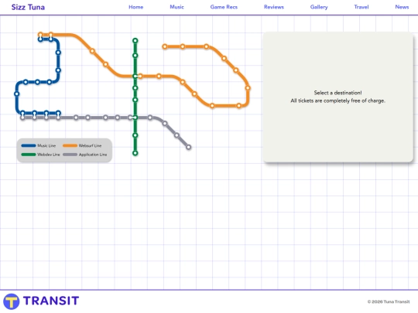Click the 'Select a destination!' message
This screenshot has width=418, height=313.
337,93
